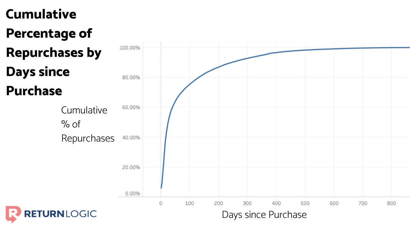This screenshot has width=410, height=230.
Task: Click the chart title beginning with "Cumulative Percentage"
Action: pos(53,52)
